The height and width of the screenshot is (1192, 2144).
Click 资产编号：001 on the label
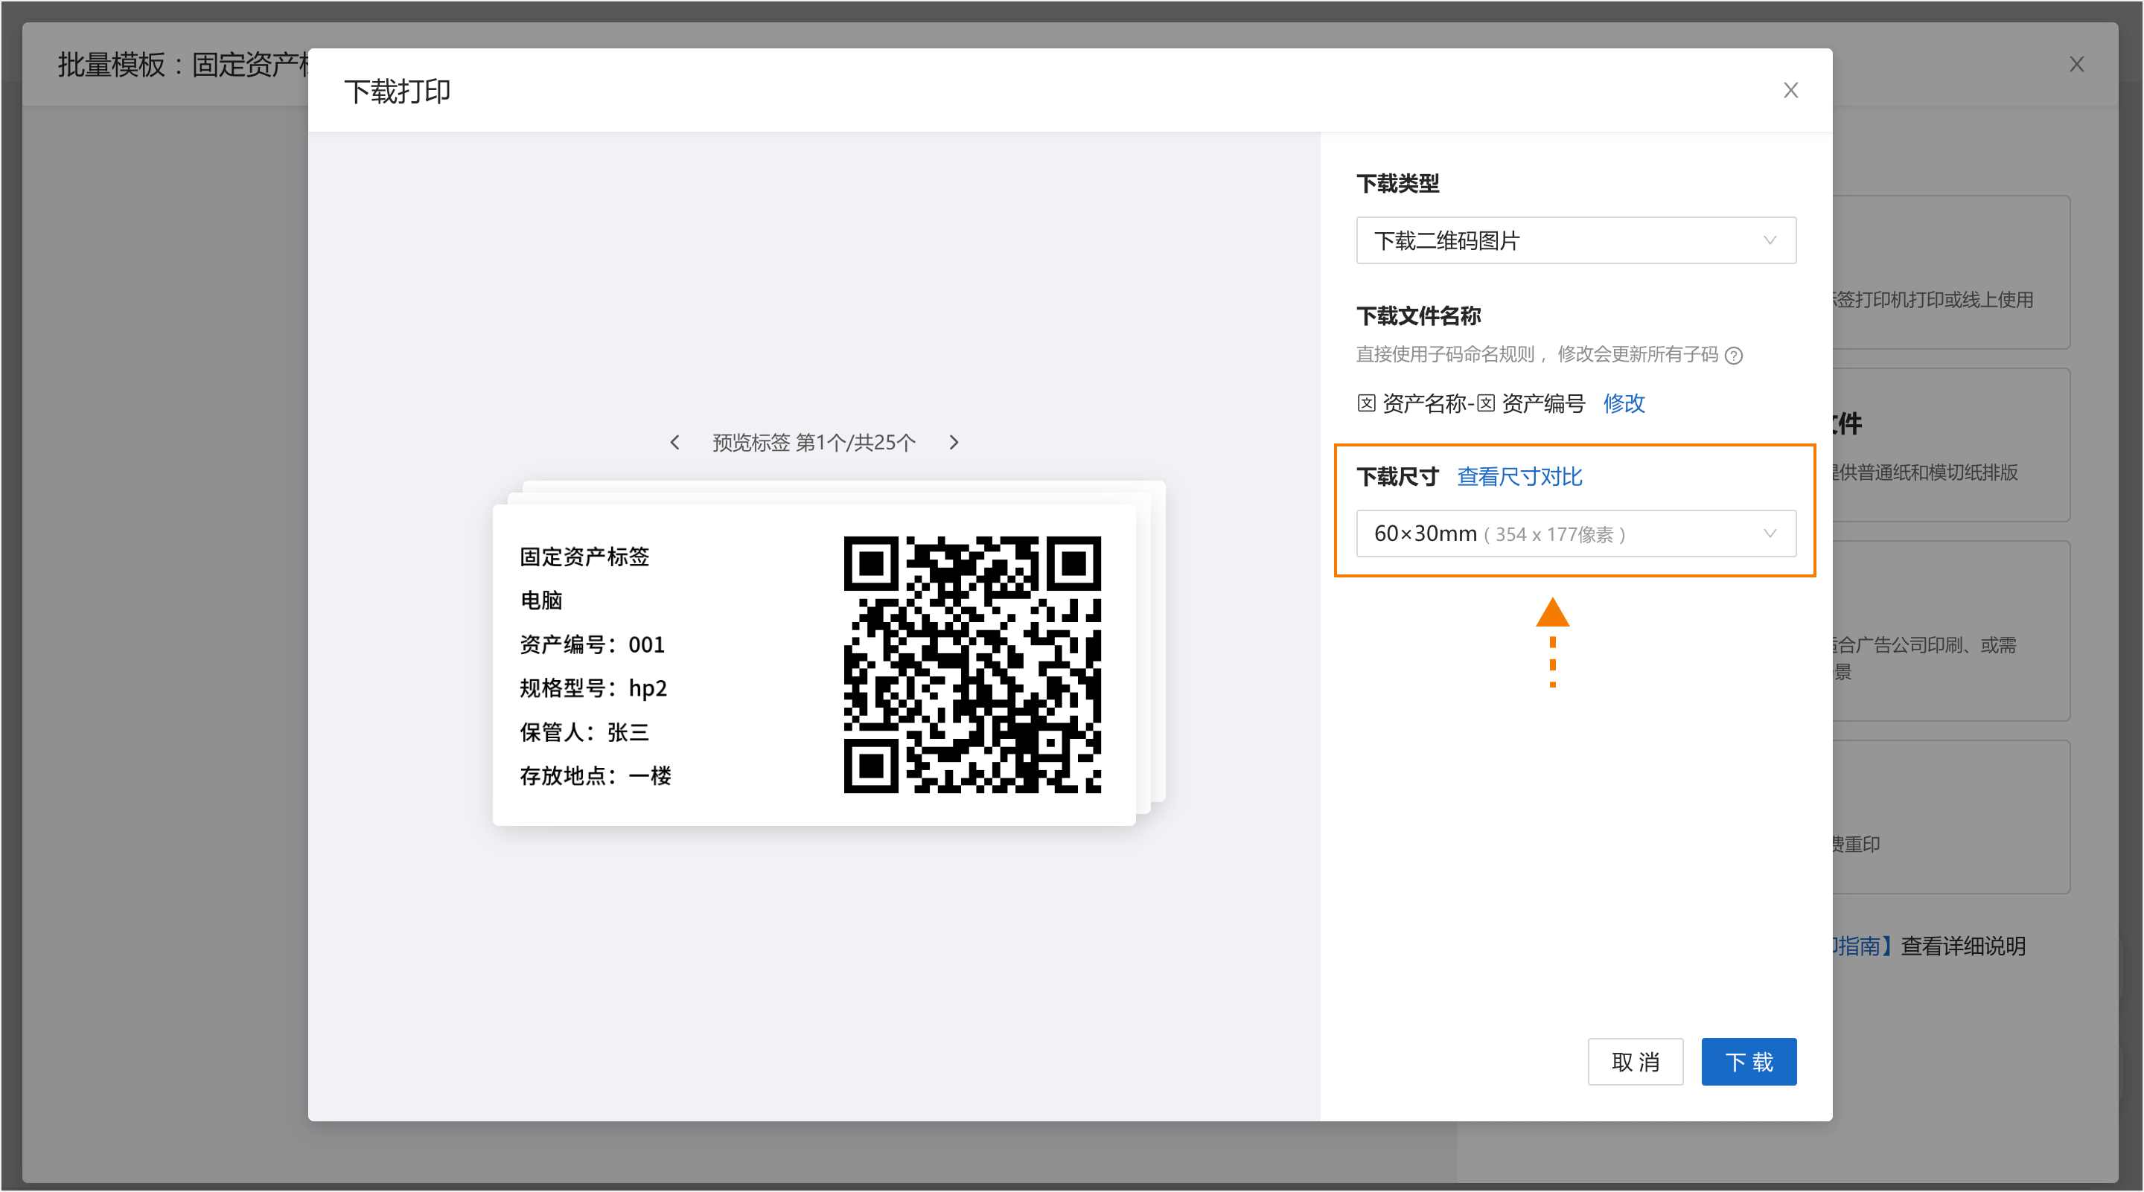point(593,644)
